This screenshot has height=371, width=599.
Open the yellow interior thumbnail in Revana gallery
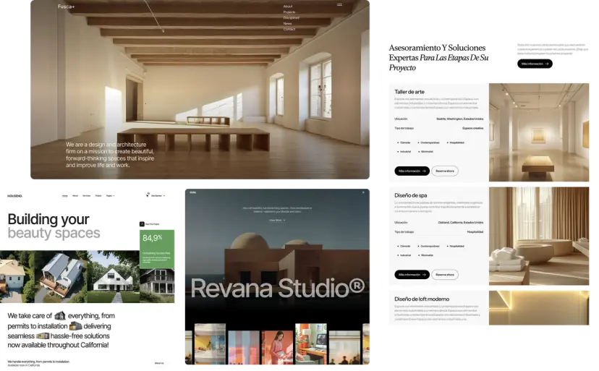210,344
